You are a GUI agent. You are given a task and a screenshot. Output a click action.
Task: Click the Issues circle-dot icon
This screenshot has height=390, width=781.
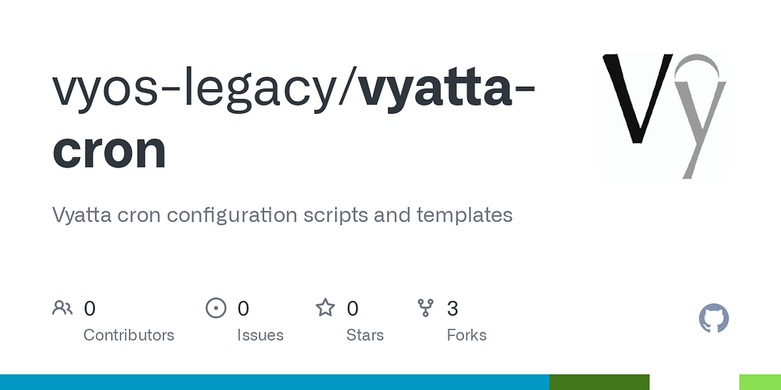(216, 309)
